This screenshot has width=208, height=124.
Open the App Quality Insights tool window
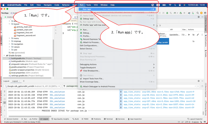tap(60, 119)
